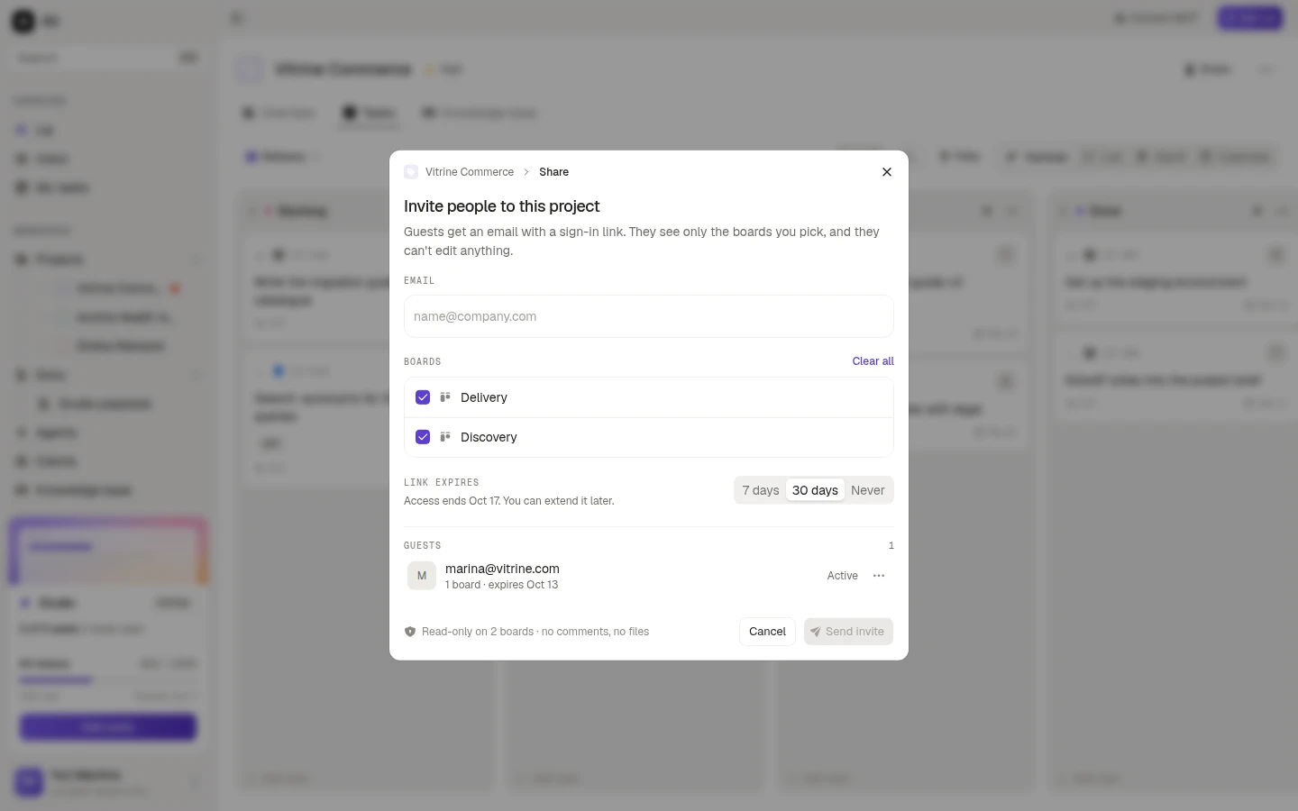This screenshot has width=1298, height=811.
Task: Click the Send invite button
Action: click(x=848, y=632)
